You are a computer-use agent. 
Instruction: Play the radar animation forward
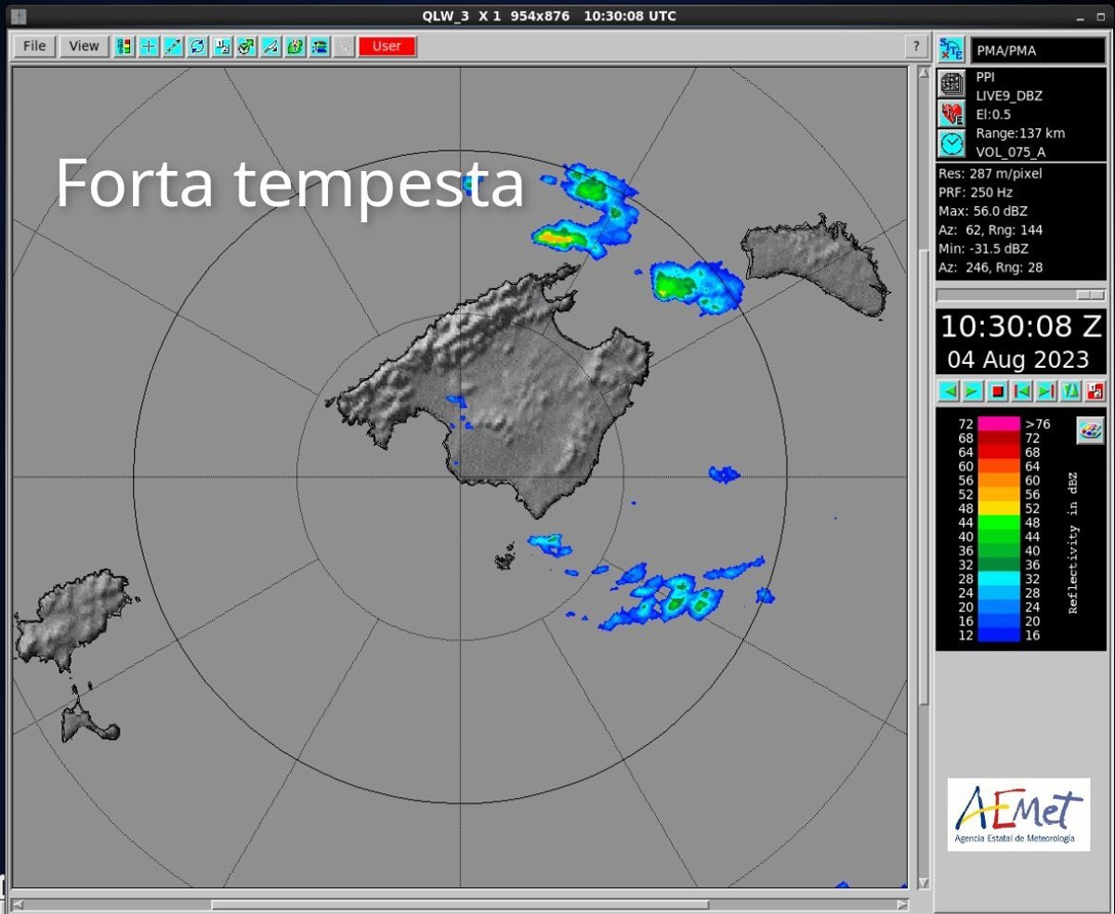(x=972, y=391)
